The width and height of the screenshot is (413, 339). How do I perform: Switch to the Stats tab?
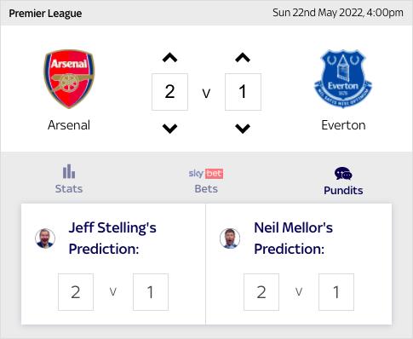69,189
